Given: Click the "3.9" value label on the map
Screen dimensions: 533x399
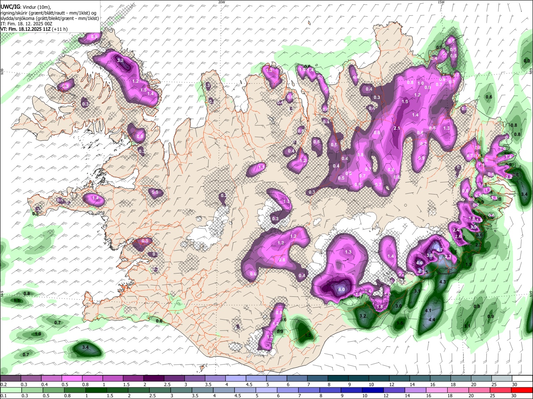Looking at the screenshot, I should (x=473, y=227).
